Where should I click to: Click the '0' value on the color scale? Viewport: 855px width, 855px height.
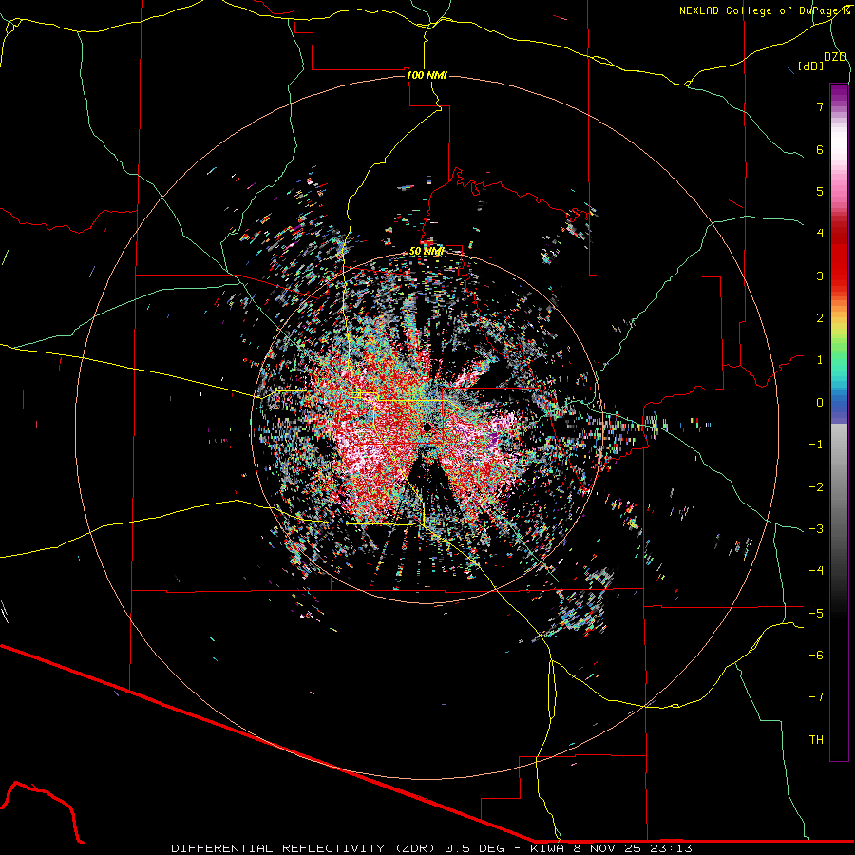(820, 403)
